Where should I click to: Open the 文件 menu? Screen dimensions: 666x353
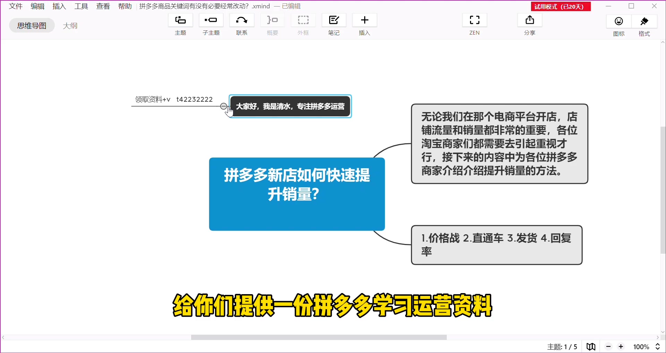point(16,6)
